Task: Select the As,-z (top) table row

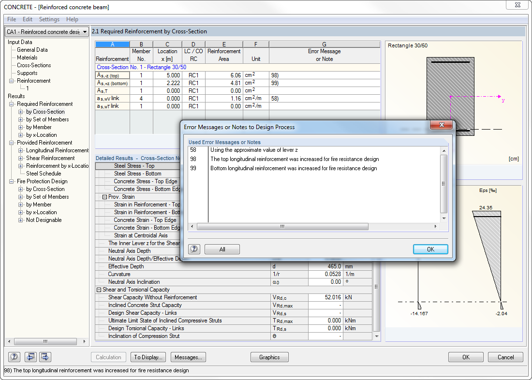Action: pos(237,75)
